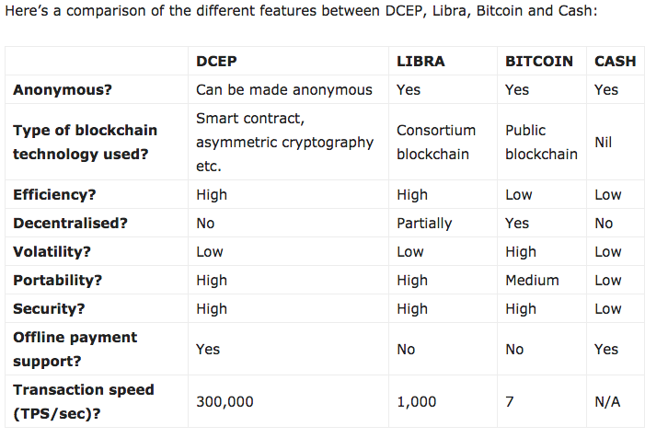This screenshot has height=438, width=645.
Task: Click the N/A cell under CASH
Action: (x=607, y=401)
